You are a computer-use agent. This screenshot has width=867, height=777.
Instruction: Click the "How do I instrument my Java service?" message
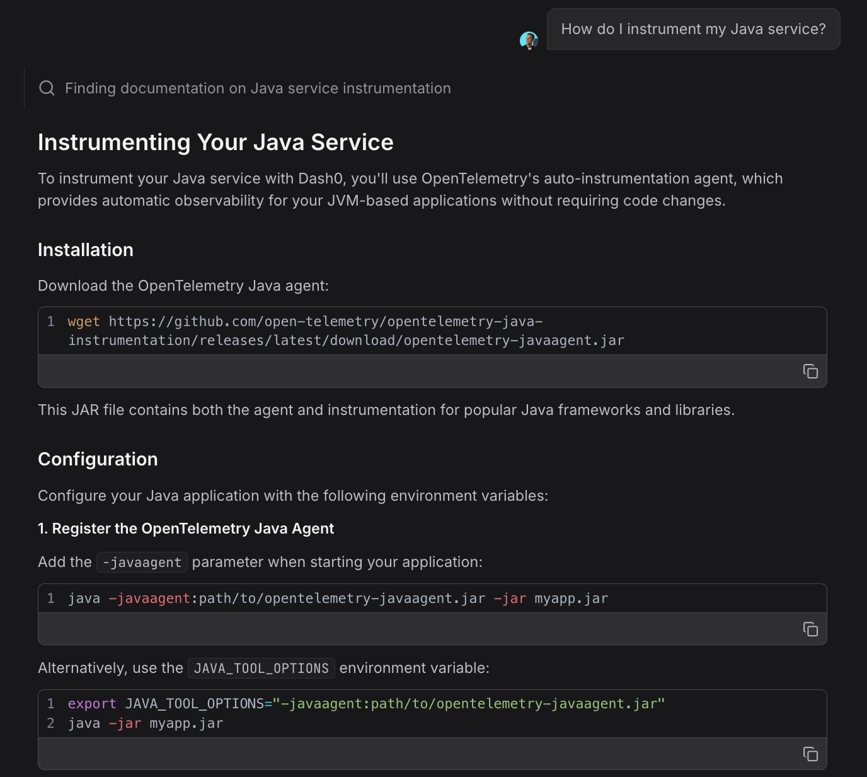(693, 29)
